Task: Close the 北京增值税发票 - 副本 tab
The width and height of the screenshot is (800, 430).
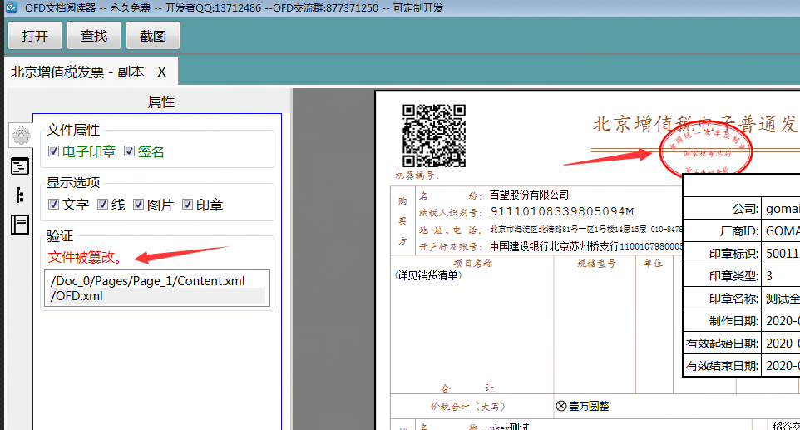Action: 161,72
